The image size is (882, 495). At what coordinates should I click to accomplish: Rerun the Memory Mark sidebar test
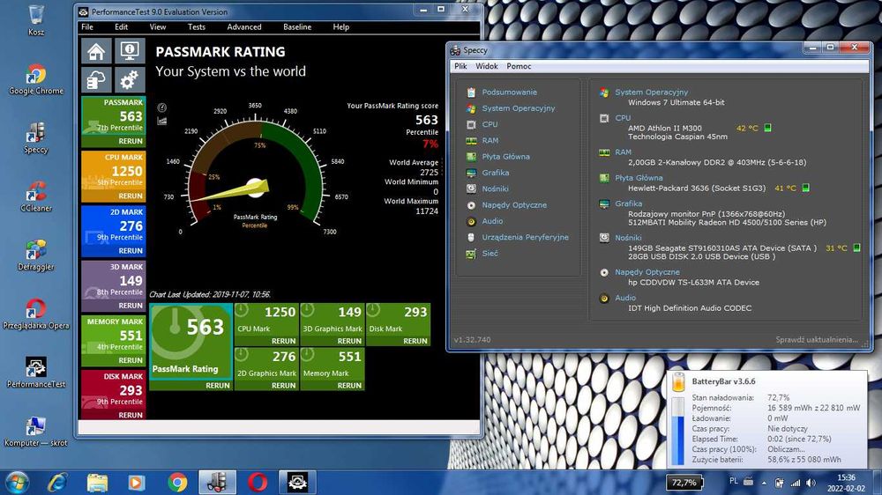[x=131, y=360]
